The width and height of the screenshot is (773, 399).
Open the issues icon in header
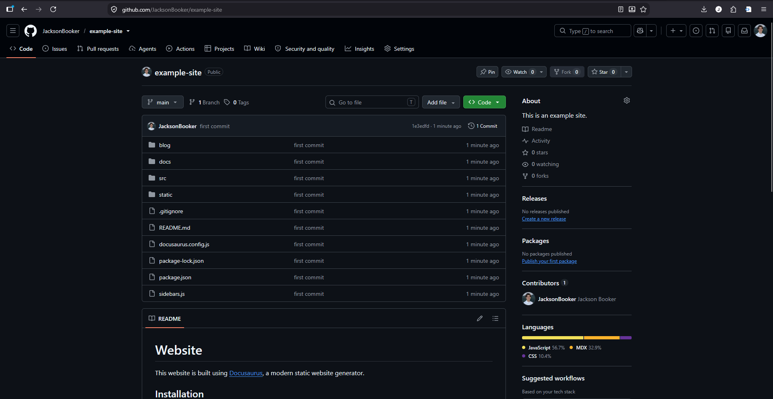click(696, 31)
